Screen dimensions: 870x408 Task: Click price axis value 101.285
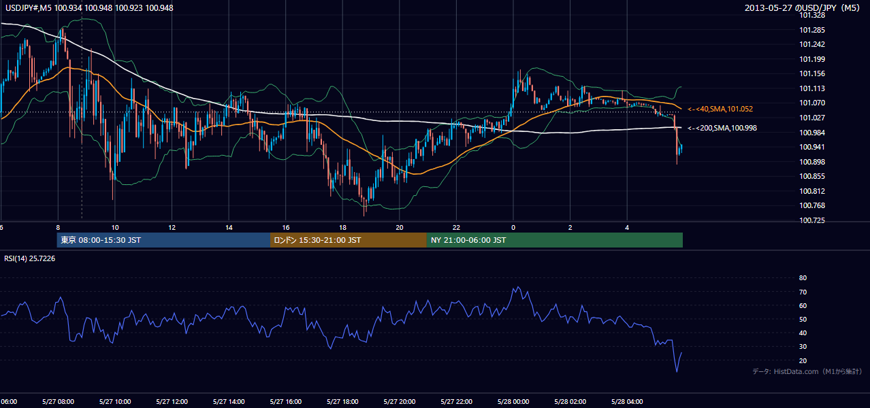pyautogui.click(x=813, y=30)
